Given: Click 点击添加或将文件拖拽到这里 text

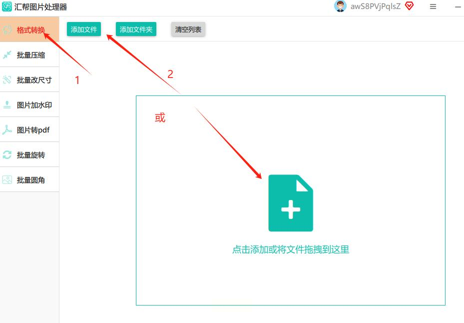Looking at the screenshot, I should pyautogui.click(x=291, y=249).
